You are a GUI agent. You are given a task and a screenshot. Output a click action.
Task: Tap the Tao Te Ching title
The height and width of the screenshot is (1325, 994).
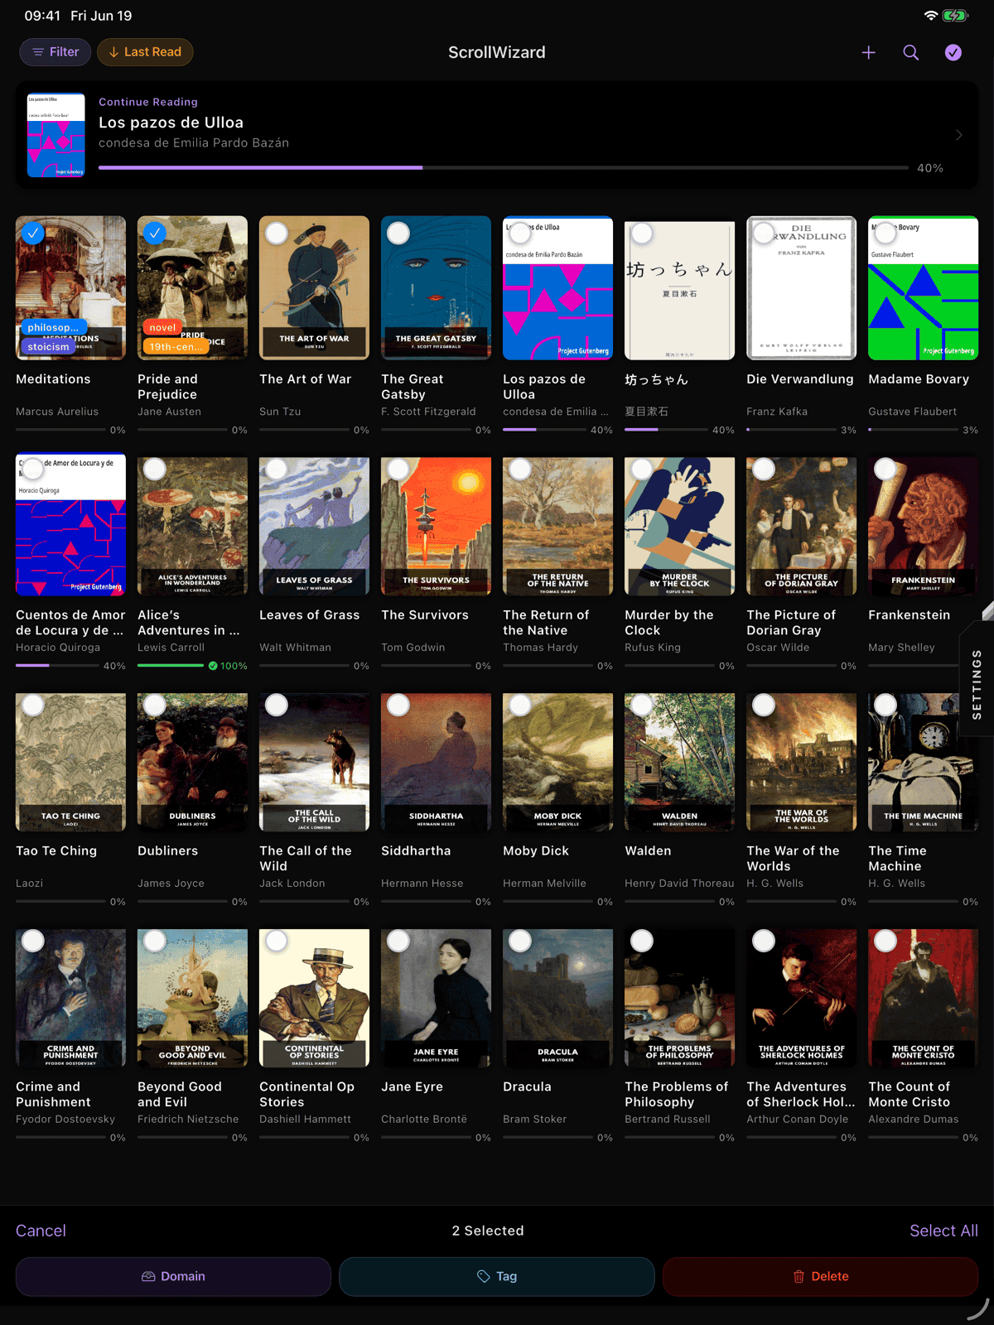[x=56, y=851]
